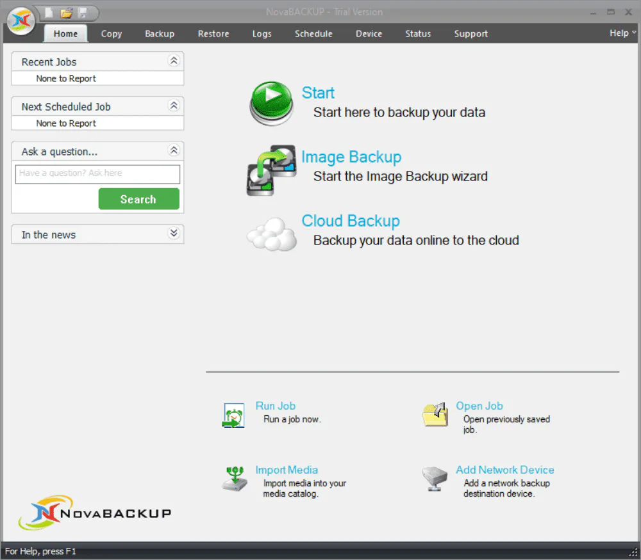
Task: Focus the 'Have a question? Ask here' field
Action: [x=97, y=174]
